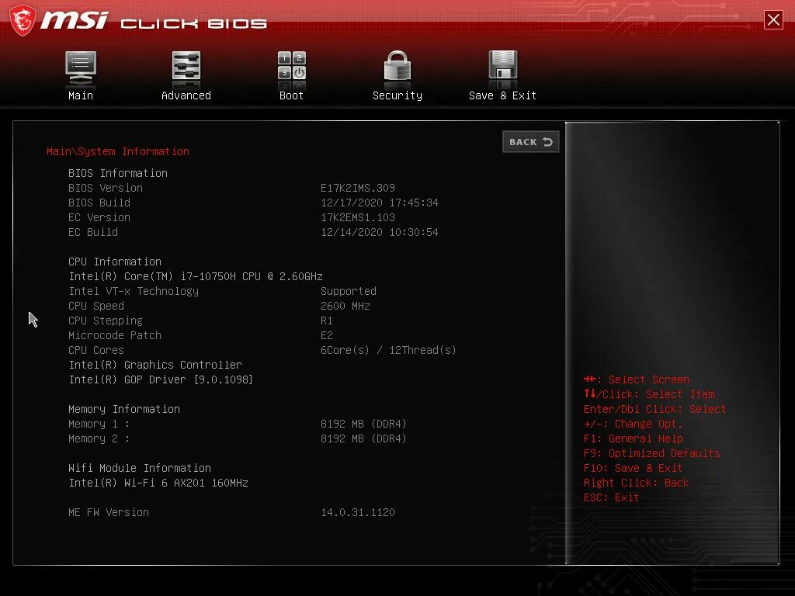Viewport: 795px width, 596px height.
Task: Click the ESC: Exit help line
Action: pos(612,497)
